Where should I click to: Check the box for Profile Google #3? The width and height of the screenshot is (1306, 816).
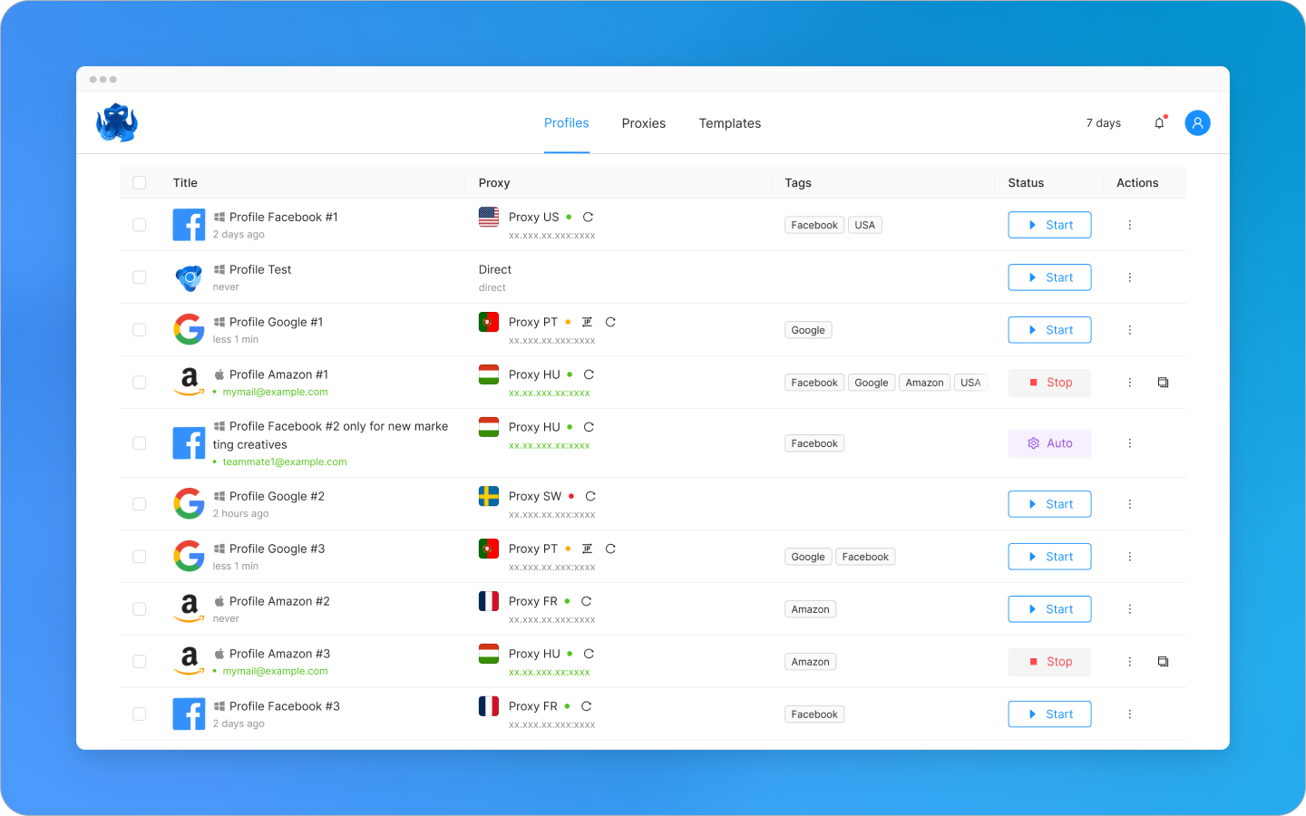[140, 557]
